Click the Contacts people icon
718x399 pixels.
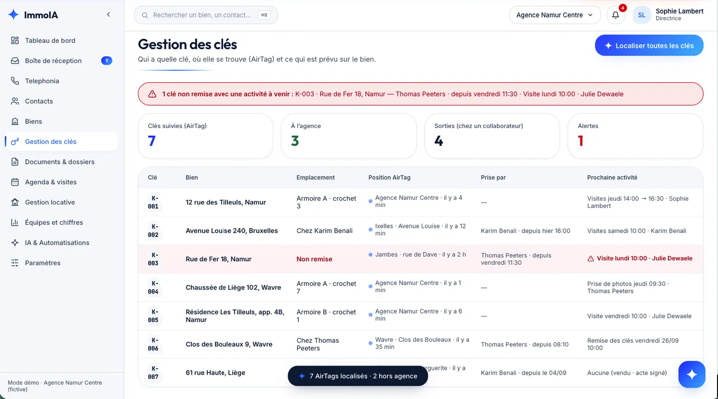15,101
